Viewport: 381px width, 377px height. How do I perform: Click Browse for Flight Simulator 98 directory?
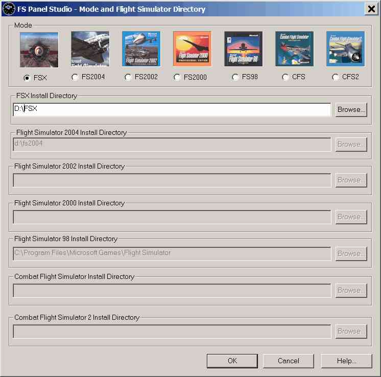[x=351, y=254]
